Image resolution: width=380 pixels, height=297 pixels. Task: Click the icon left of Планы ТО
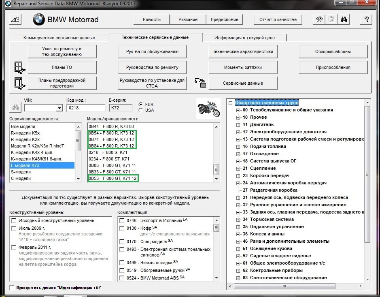tap(19, 67)
